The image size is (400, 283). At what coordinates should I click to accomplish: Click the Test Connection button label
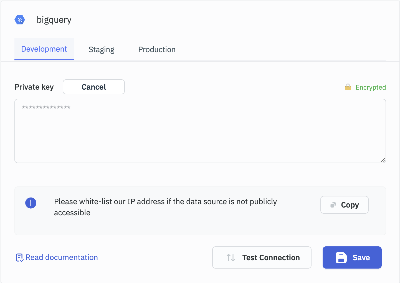tap(271, 258)
